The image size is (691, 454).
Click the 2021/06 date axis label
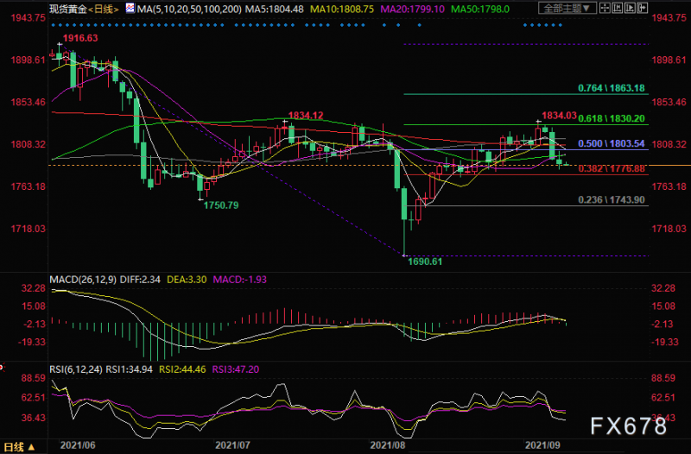(x=78, y=445)
